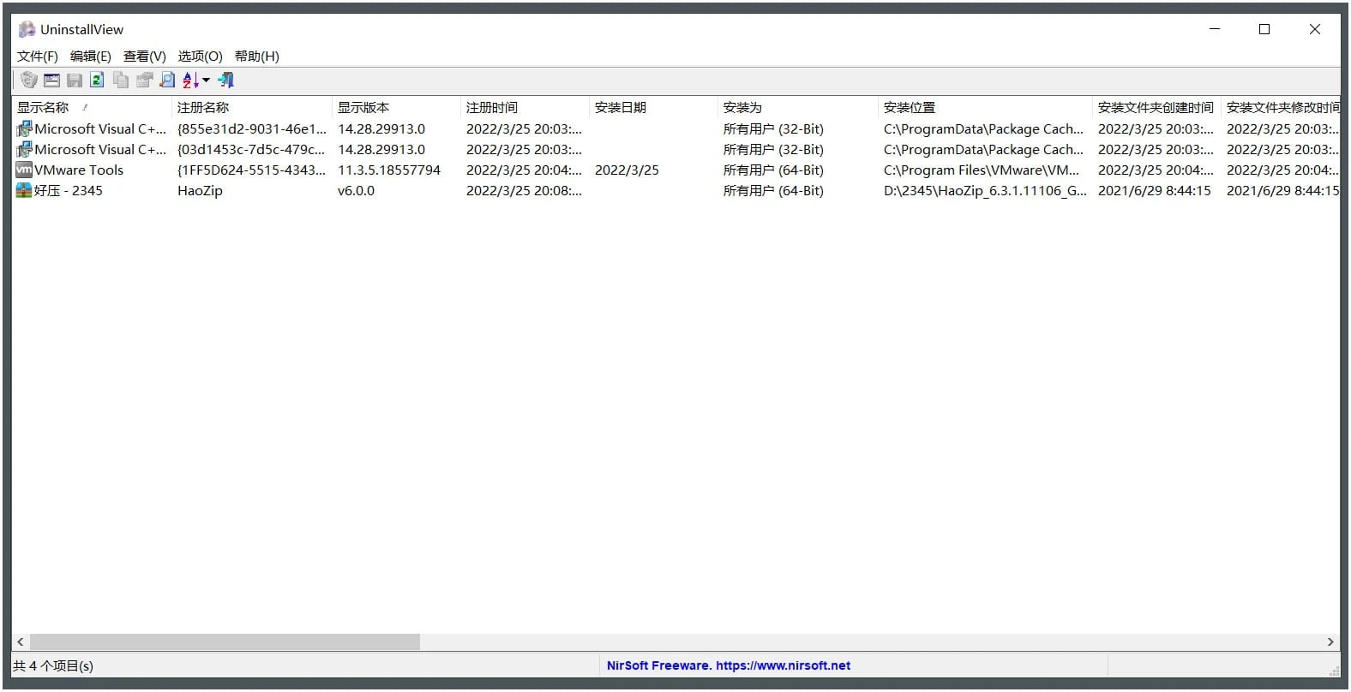Viewport: 1351px width, 692px height.
Task: Click the horizontal scrollbar right arrow
Action: pos(1330,641)
